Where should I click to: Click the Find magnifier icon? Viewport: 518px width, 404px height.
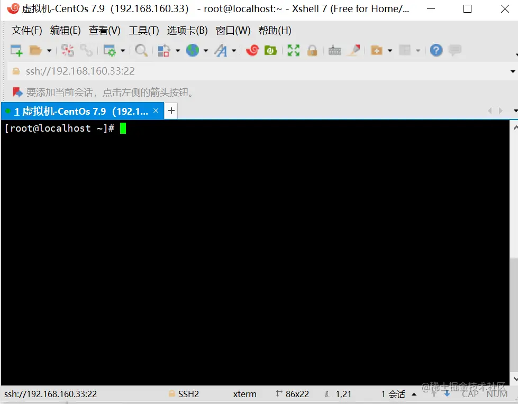coord(141,51)
